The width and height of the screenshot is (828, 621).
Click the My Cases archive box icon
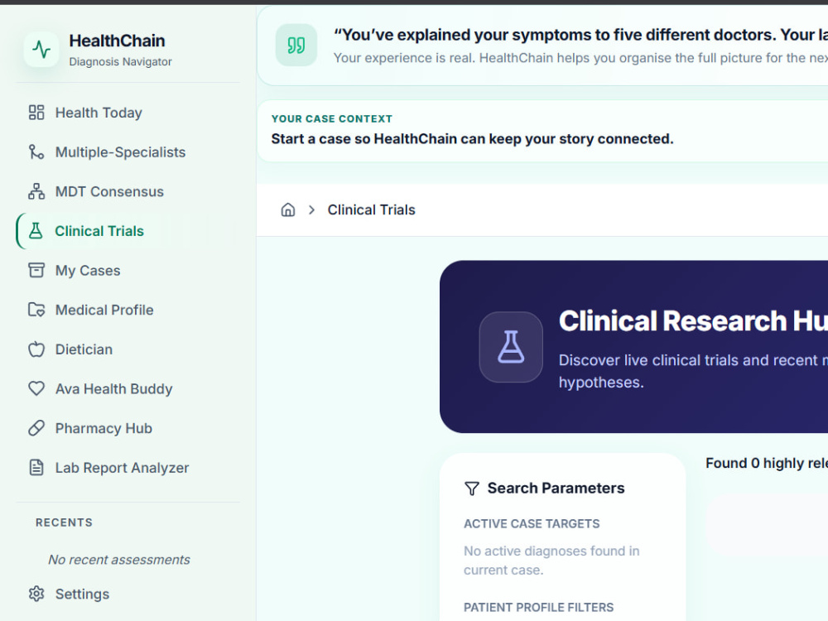coord(36,271)
